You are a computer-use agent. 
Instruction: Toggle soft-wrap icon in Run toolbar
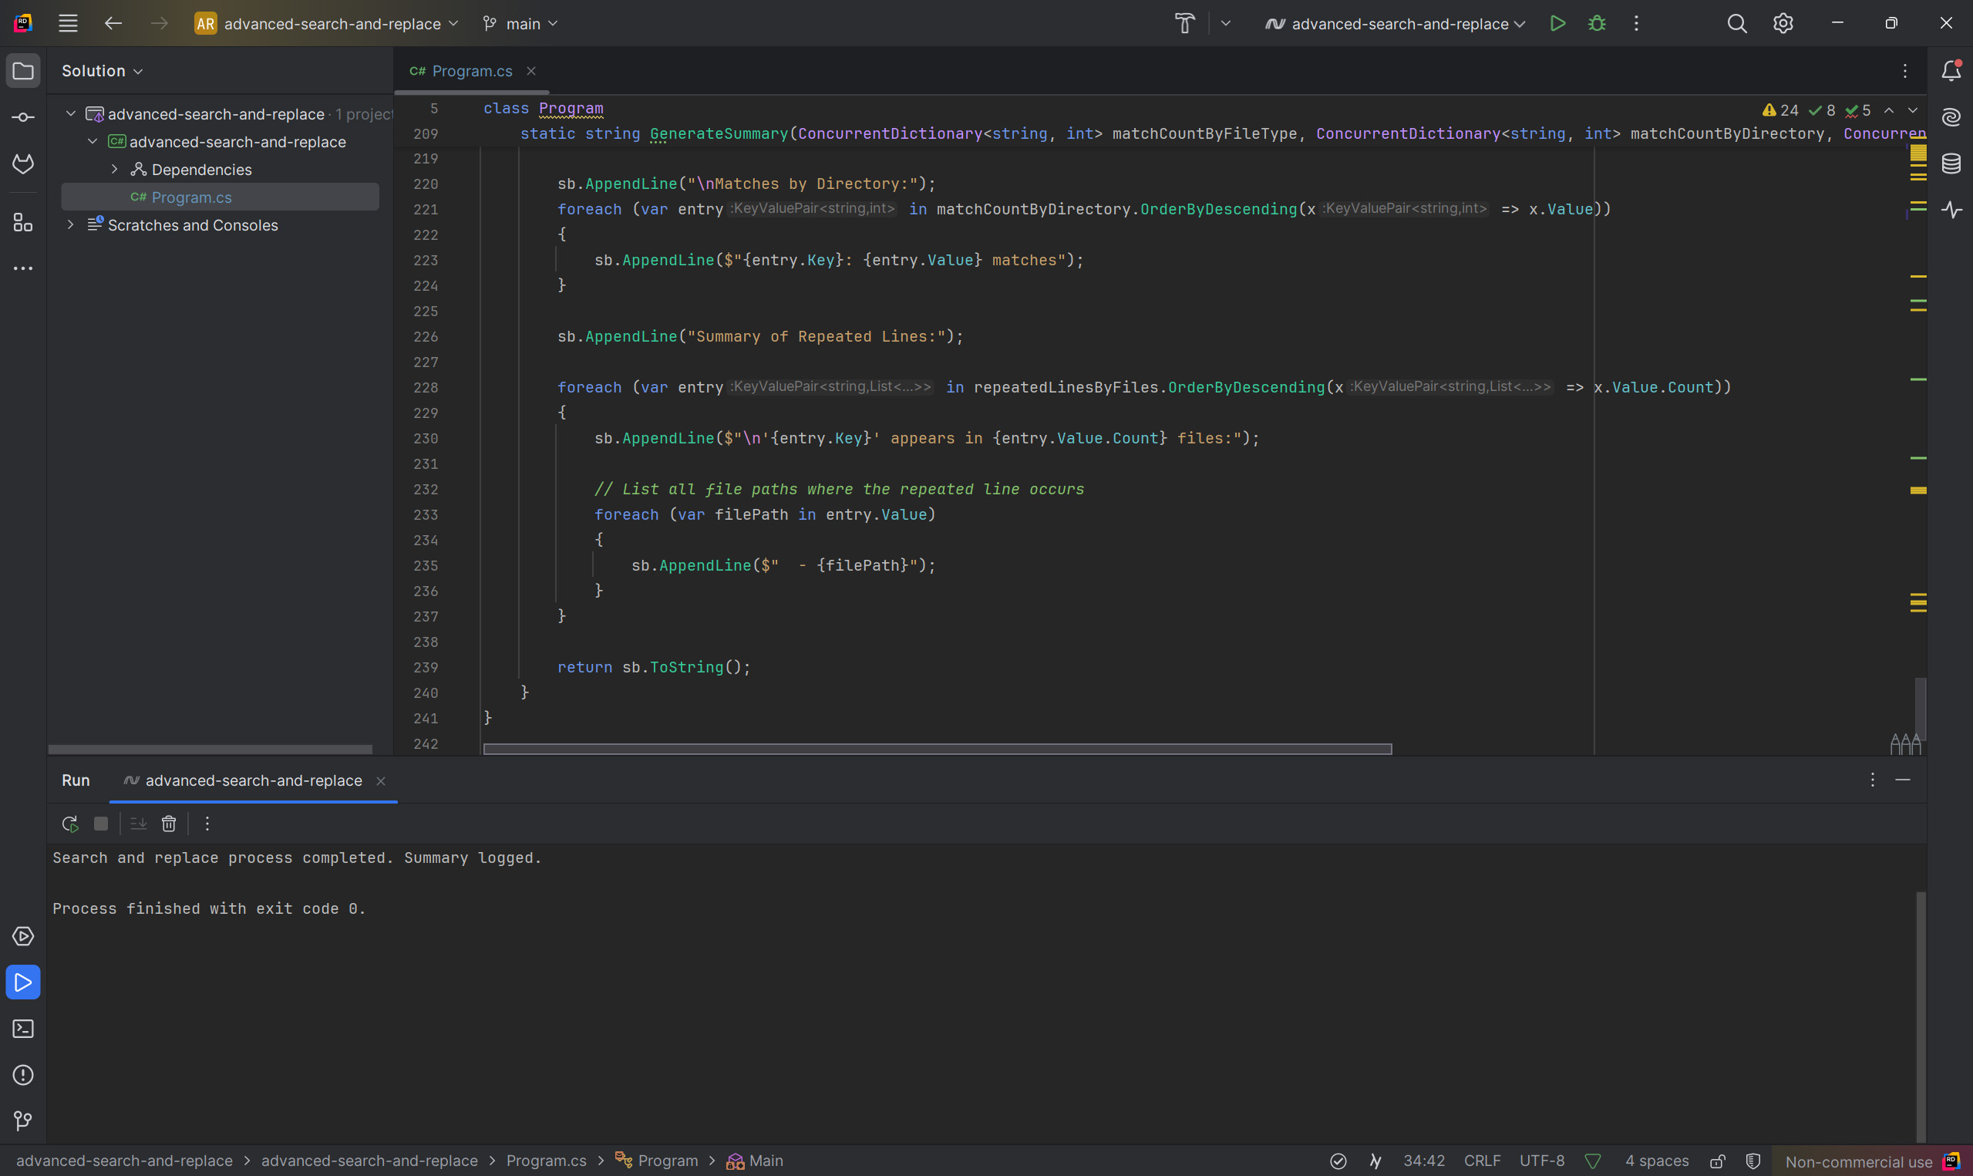point(139,824)
